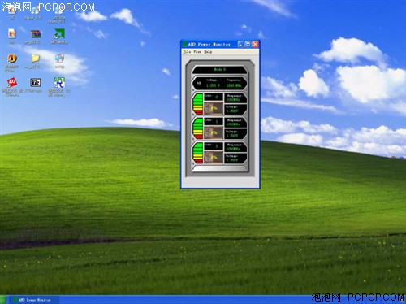Click the Core 2 usage percentage thumbnail

pyautogui.click(x=214, y=157)
